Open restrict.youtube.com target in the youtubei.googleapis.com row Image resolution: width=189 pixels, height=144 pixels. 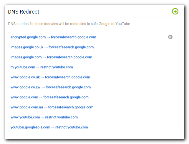pos(72,127)
